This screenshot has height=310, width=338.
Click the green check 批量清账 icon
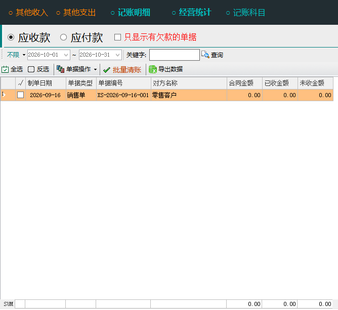pyautogui.click(x=107, y=70)
